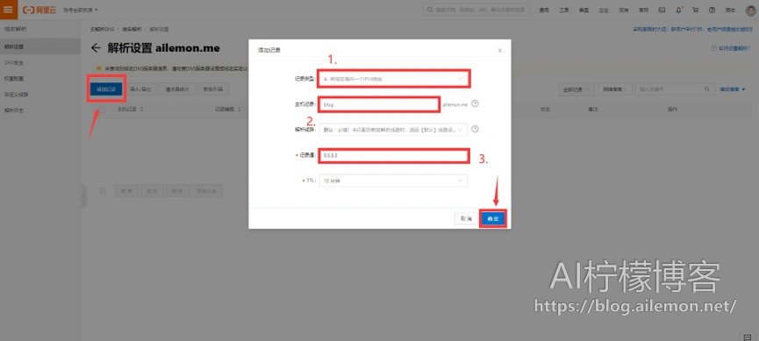Open the shopping cart
This screenshot has width=759, height=341.
point(695,10)
